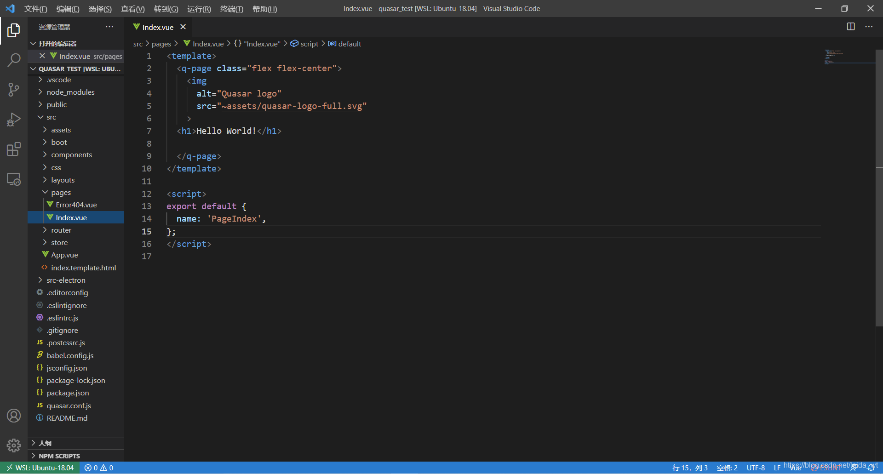Open the Manage gear icon
Screen dimensions: 883x474
[x=14, y=445]
